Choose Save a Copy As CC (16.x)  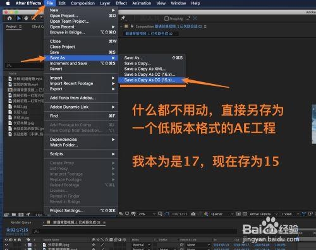coord(152,74)
